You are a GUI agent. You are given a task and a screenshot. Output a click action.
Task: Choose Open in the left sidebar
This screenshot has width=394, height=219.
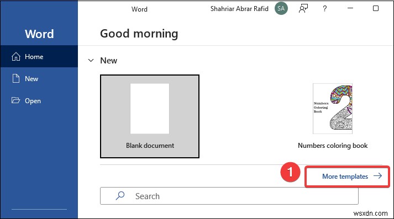[x=39, y=100]
